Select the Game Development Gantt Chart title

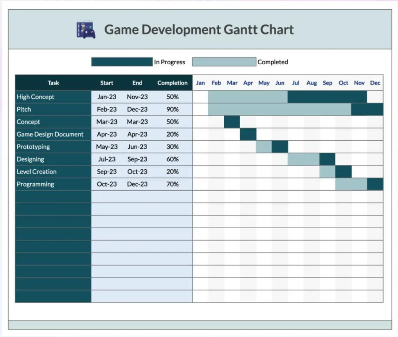199,30
